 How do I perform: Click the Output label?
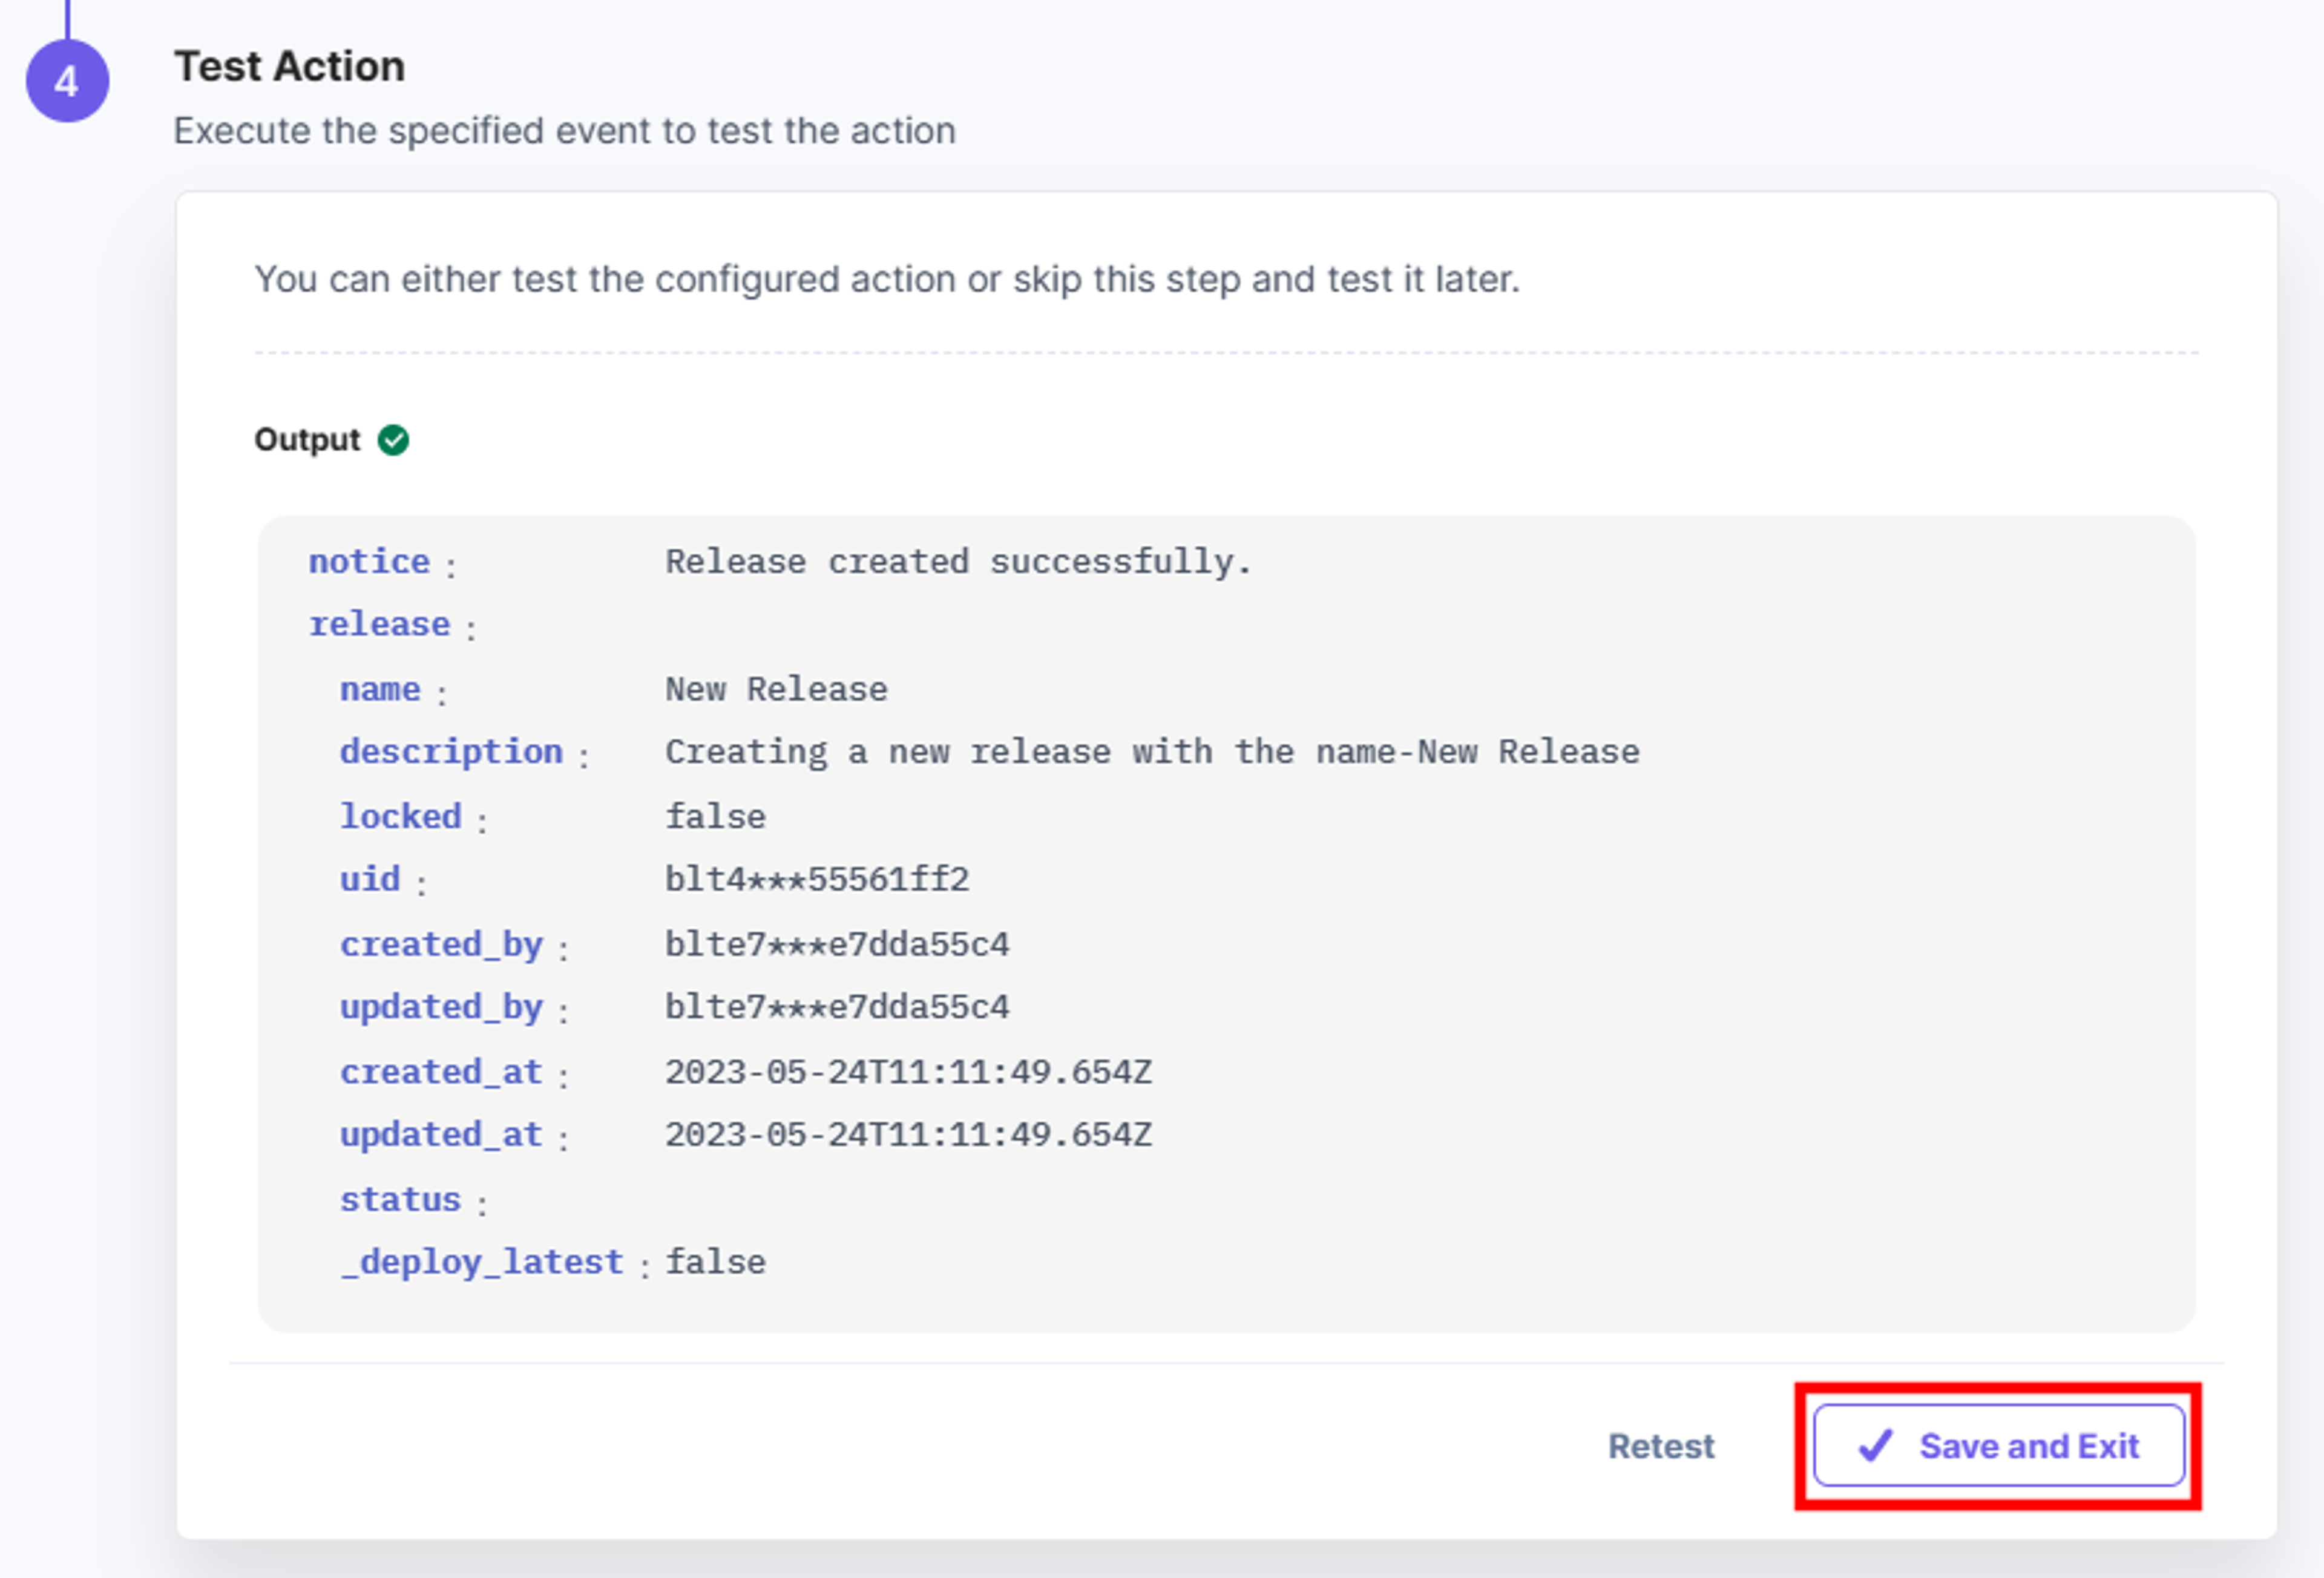point(307,440)
